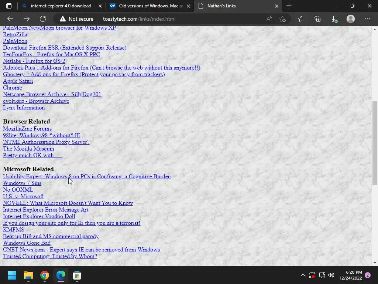
Task: Launch Google Chrome from taskbar
Action: coord(45,275)
